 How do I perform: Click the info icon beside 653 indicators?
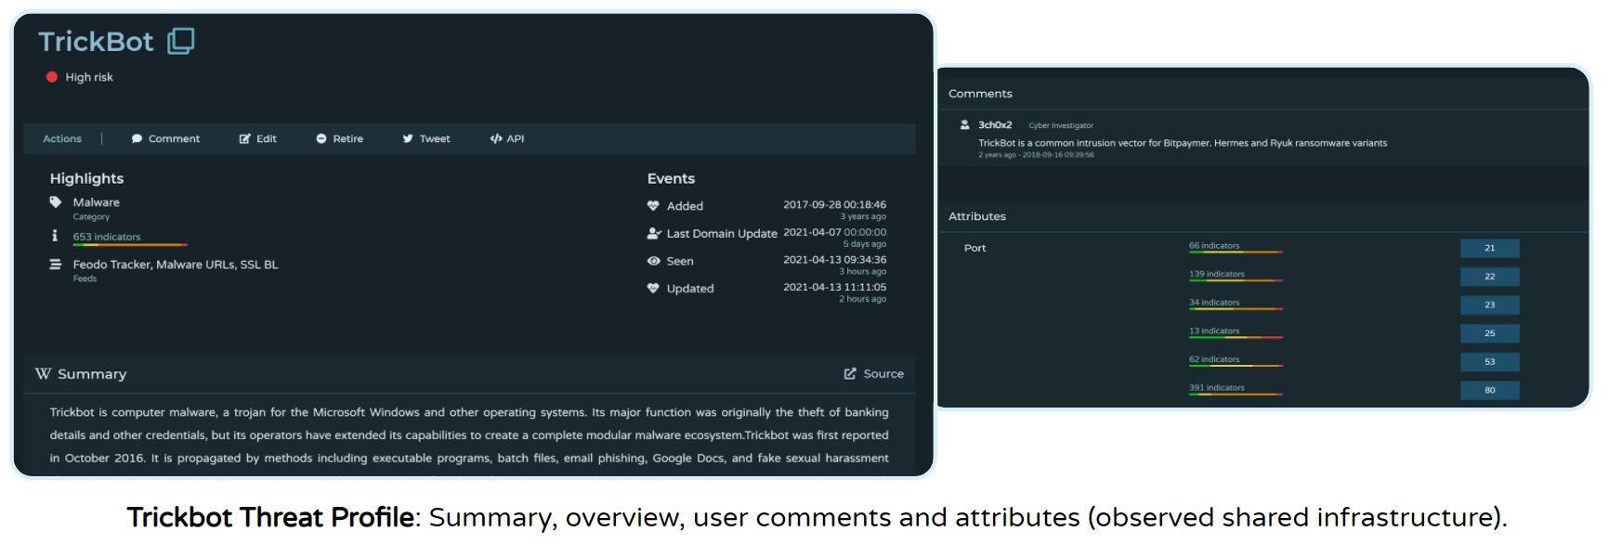[55, 236]
